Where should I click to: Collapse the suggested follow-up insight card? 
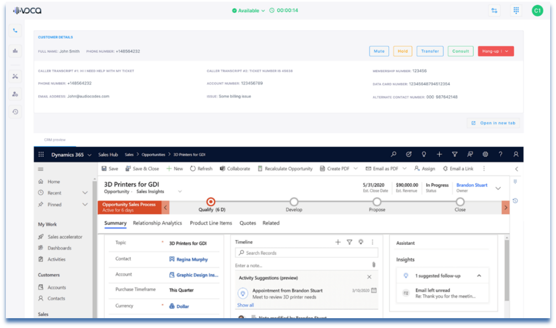click(479, 276)
